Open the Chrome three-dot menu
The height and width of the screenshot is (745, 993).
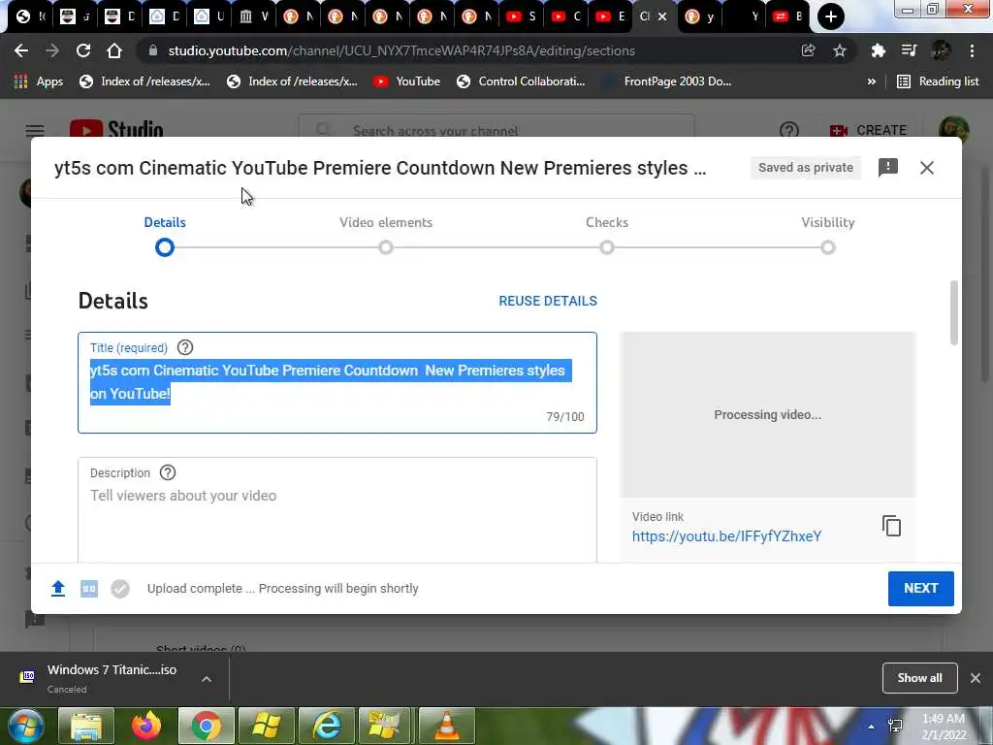click(x=972, y=50)
